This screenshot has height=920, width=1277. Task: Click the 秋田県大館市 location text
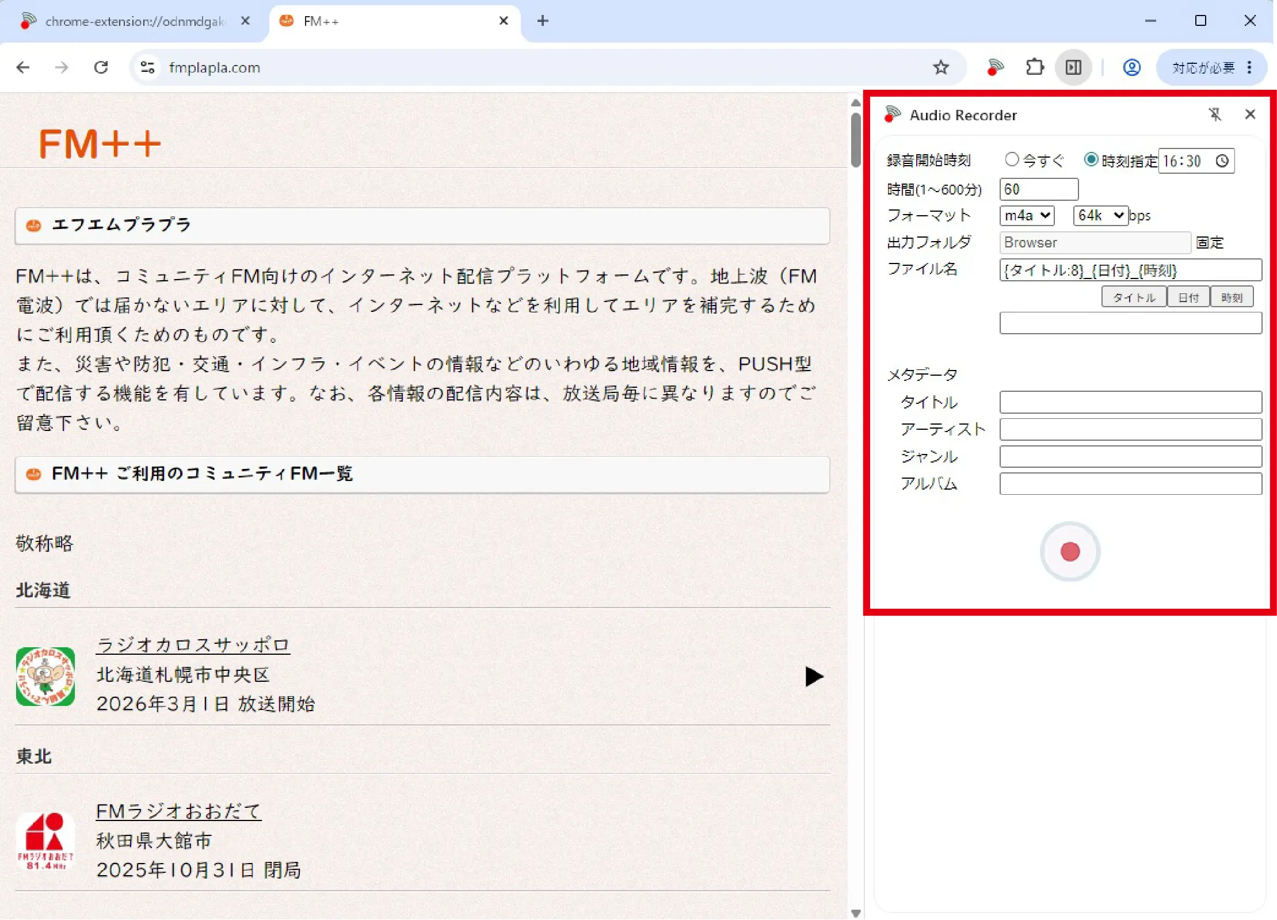pos(154,841)
